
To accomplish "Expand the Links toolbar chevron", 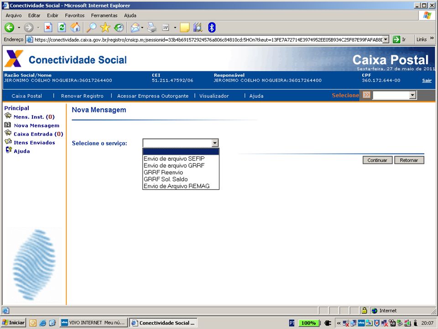I will pyautogui.click(x=432, y=38).
